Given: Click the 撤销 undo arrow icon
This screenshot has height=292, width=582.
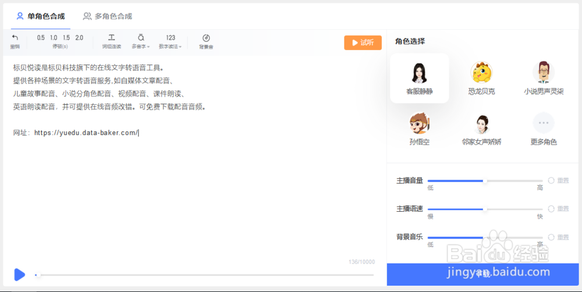Looking at the screenshot, I should pyautogui.click(x=15, y=37).
